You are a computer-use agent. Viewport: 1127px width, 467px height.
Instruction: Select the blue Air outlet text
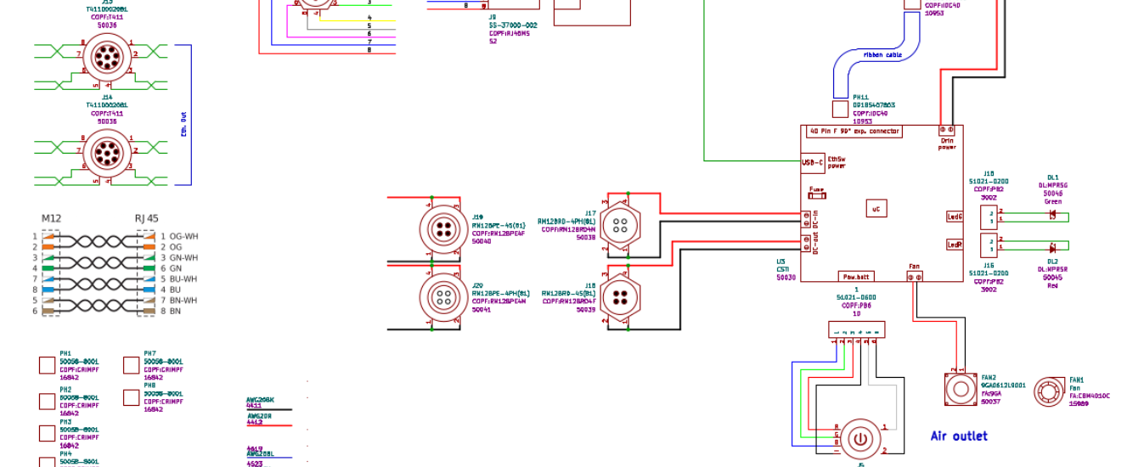click(x=959, y=436)
